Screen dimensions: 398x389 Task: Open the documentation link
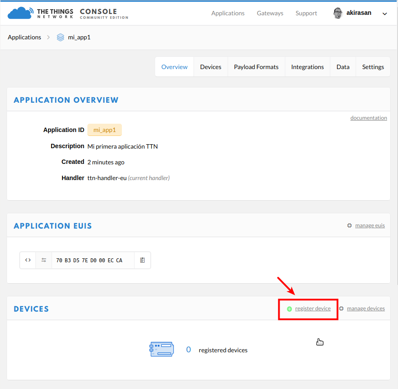coord(369,118)
